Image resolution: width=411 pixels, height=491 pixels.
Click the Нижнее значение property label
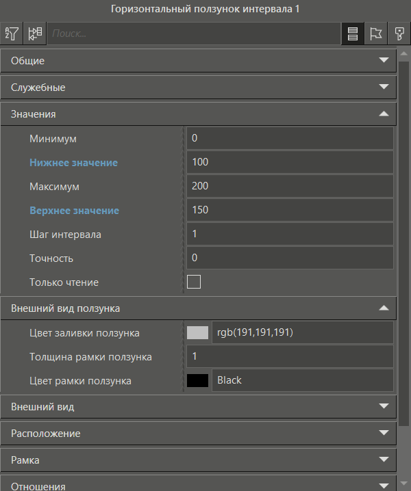73,163
